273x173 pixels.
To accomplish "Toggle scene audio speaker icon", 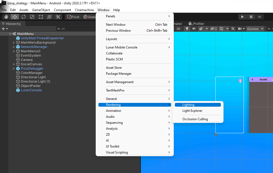I will point(194,29).
